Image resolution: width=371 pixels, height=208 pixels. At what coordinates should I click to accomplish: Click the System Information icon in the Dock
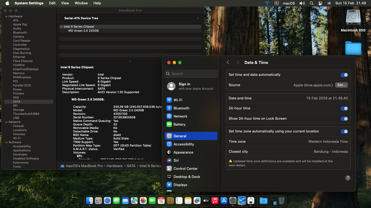[251, 200]
